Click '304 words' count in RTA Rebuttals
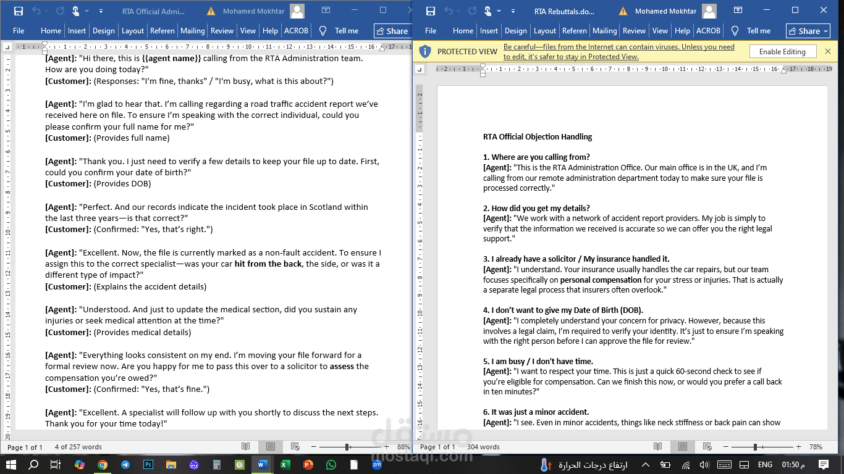The height and width of the screenshot is (474, 844). click(484, 447)
